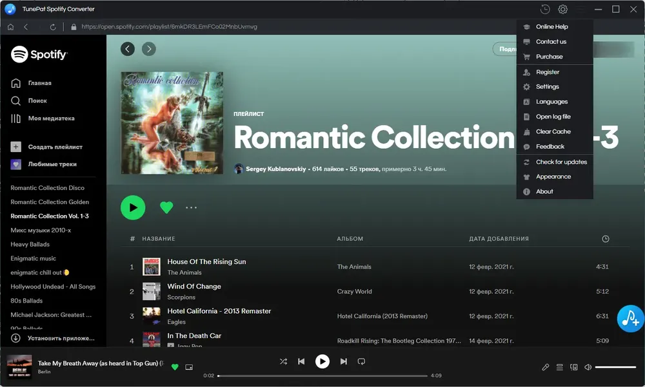Viewport: 645px width, 387px height.
Task: Reload the page with refresh icon
Action: 53,26
